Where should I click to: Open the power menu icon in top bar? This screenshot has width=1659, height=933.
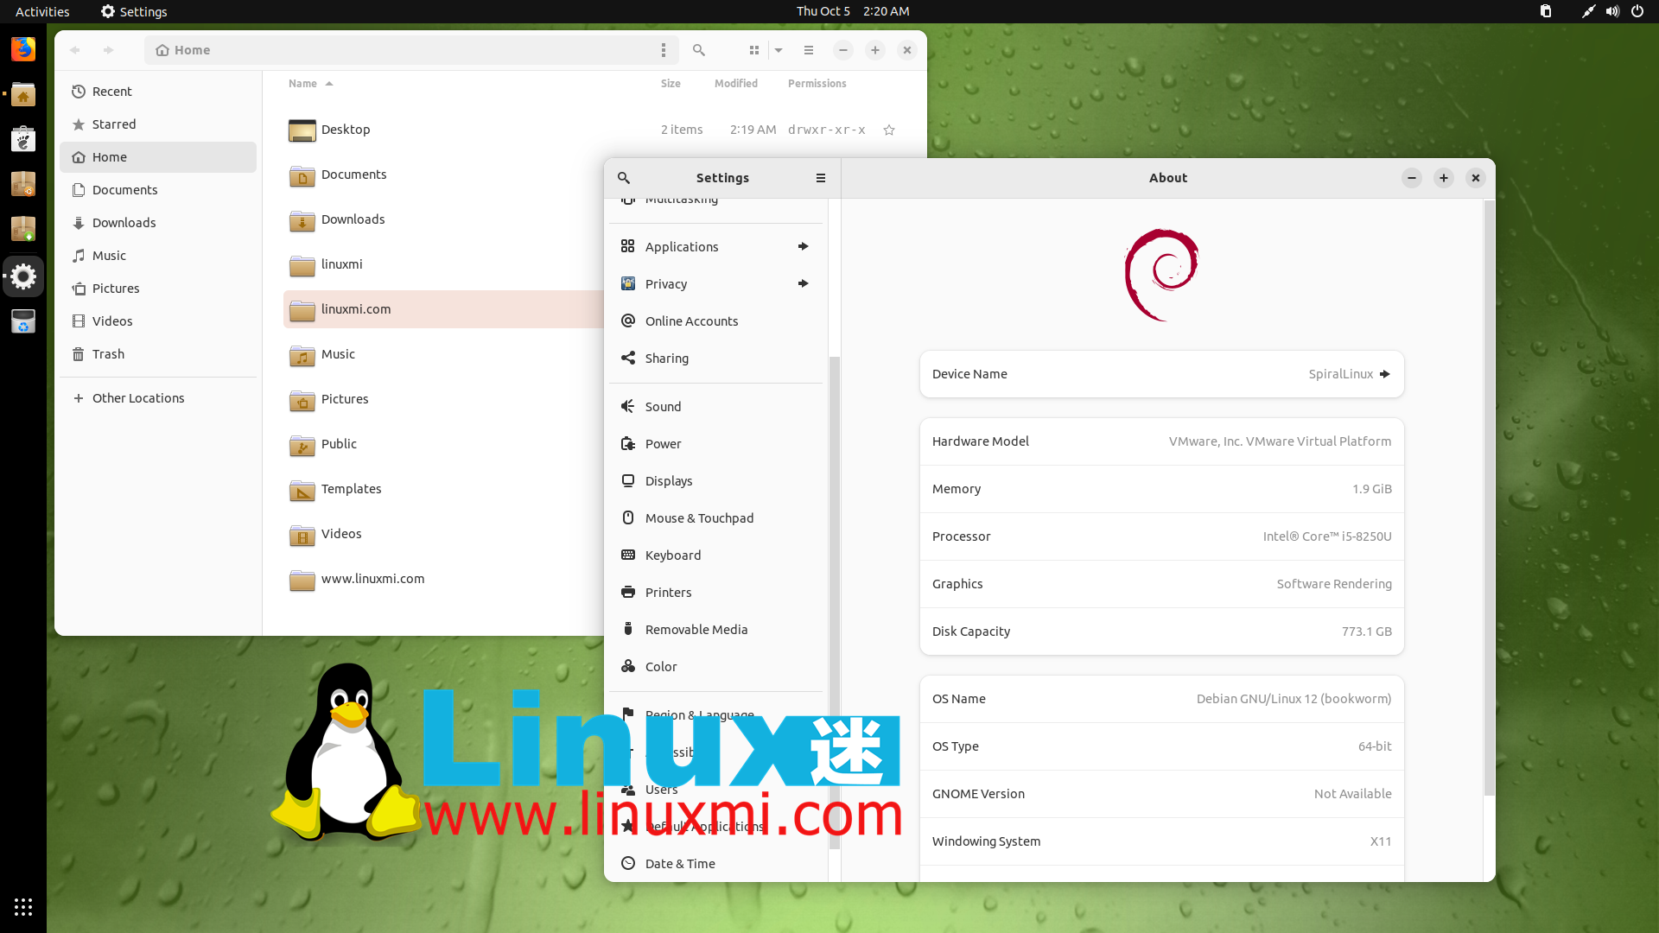[x=1637, y=11]
